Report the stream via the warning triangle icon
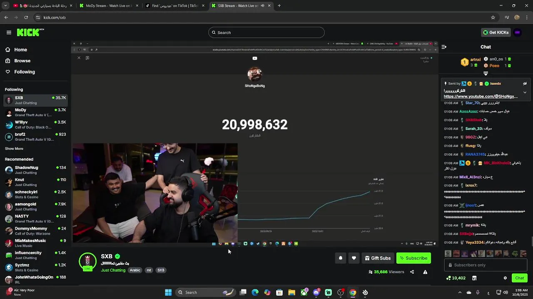Screen dimensions: 533x299 pos(425,272)
